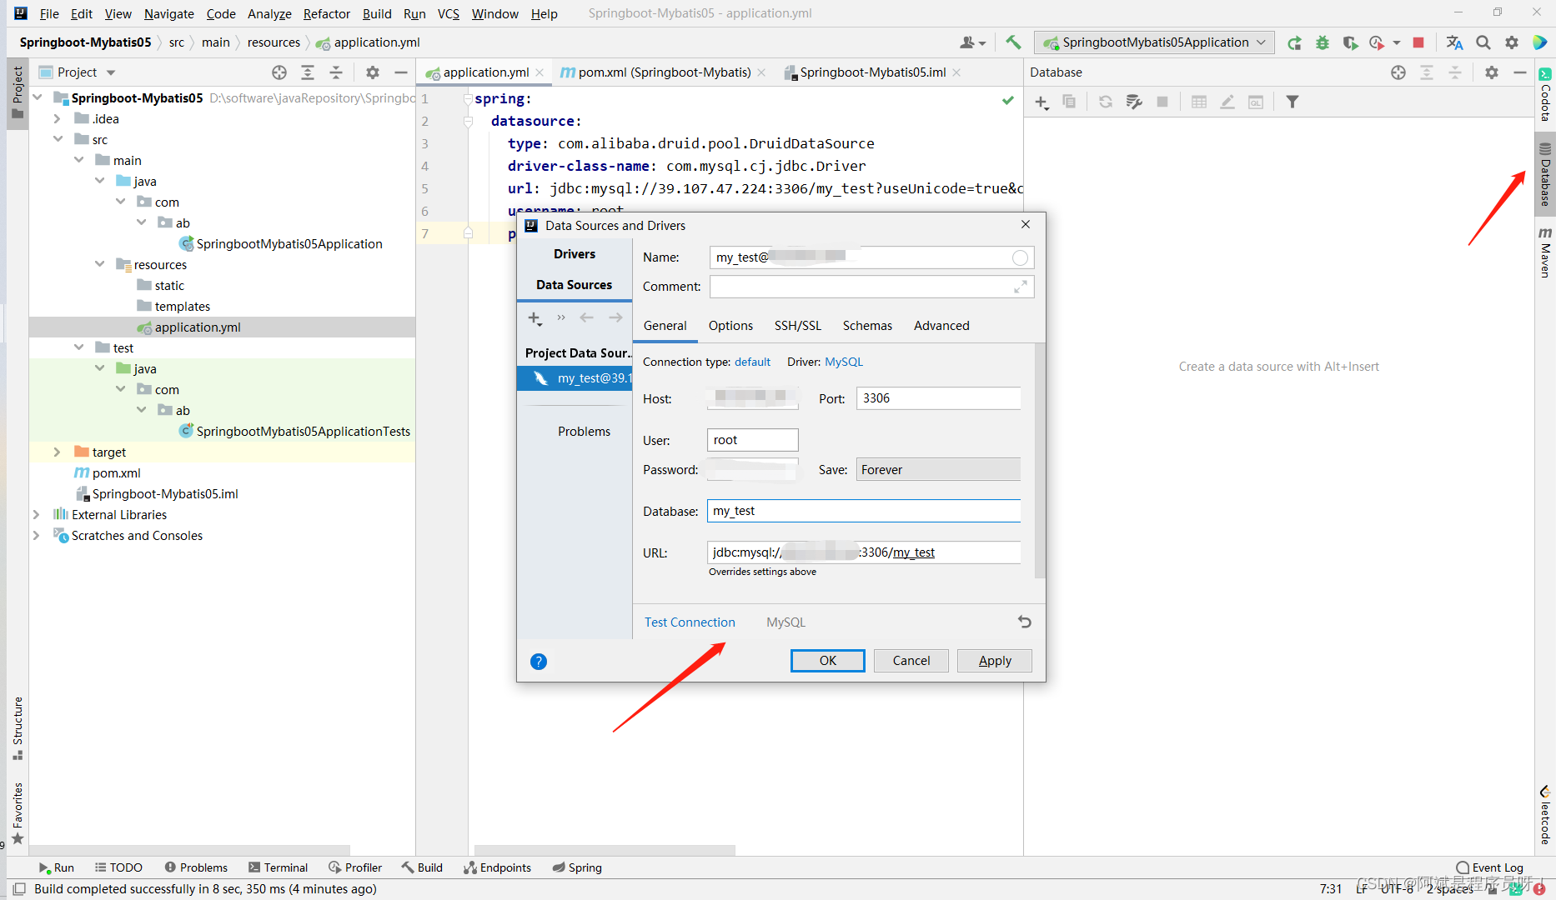Viewport: 1556px width, 900px height.
Task: Switch to the Schemas tab in the dialog
Action: 867,326
